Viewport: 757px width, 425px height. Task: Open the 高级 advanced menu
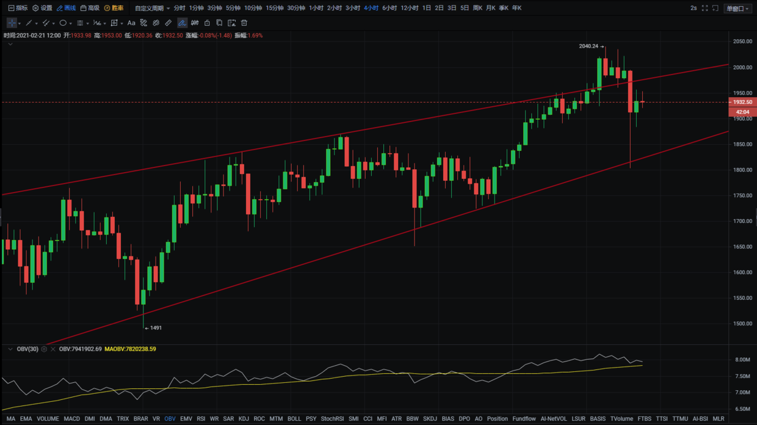tap(90, 8)
